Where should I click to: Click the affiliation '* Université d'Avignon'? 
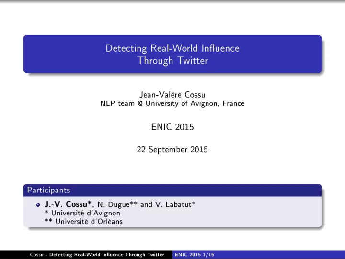coord(82,213)
